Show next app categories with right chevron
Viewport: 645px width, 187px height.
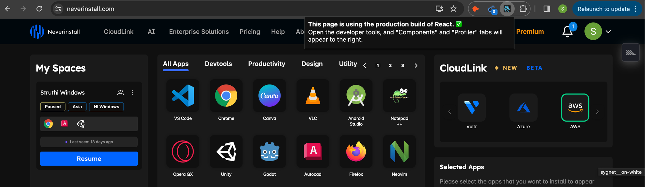[x=416, y=65]
